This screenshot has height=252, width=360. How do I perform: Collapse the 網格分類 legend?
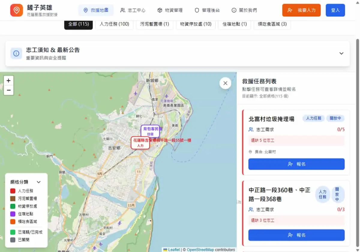(x=39, y=182)
